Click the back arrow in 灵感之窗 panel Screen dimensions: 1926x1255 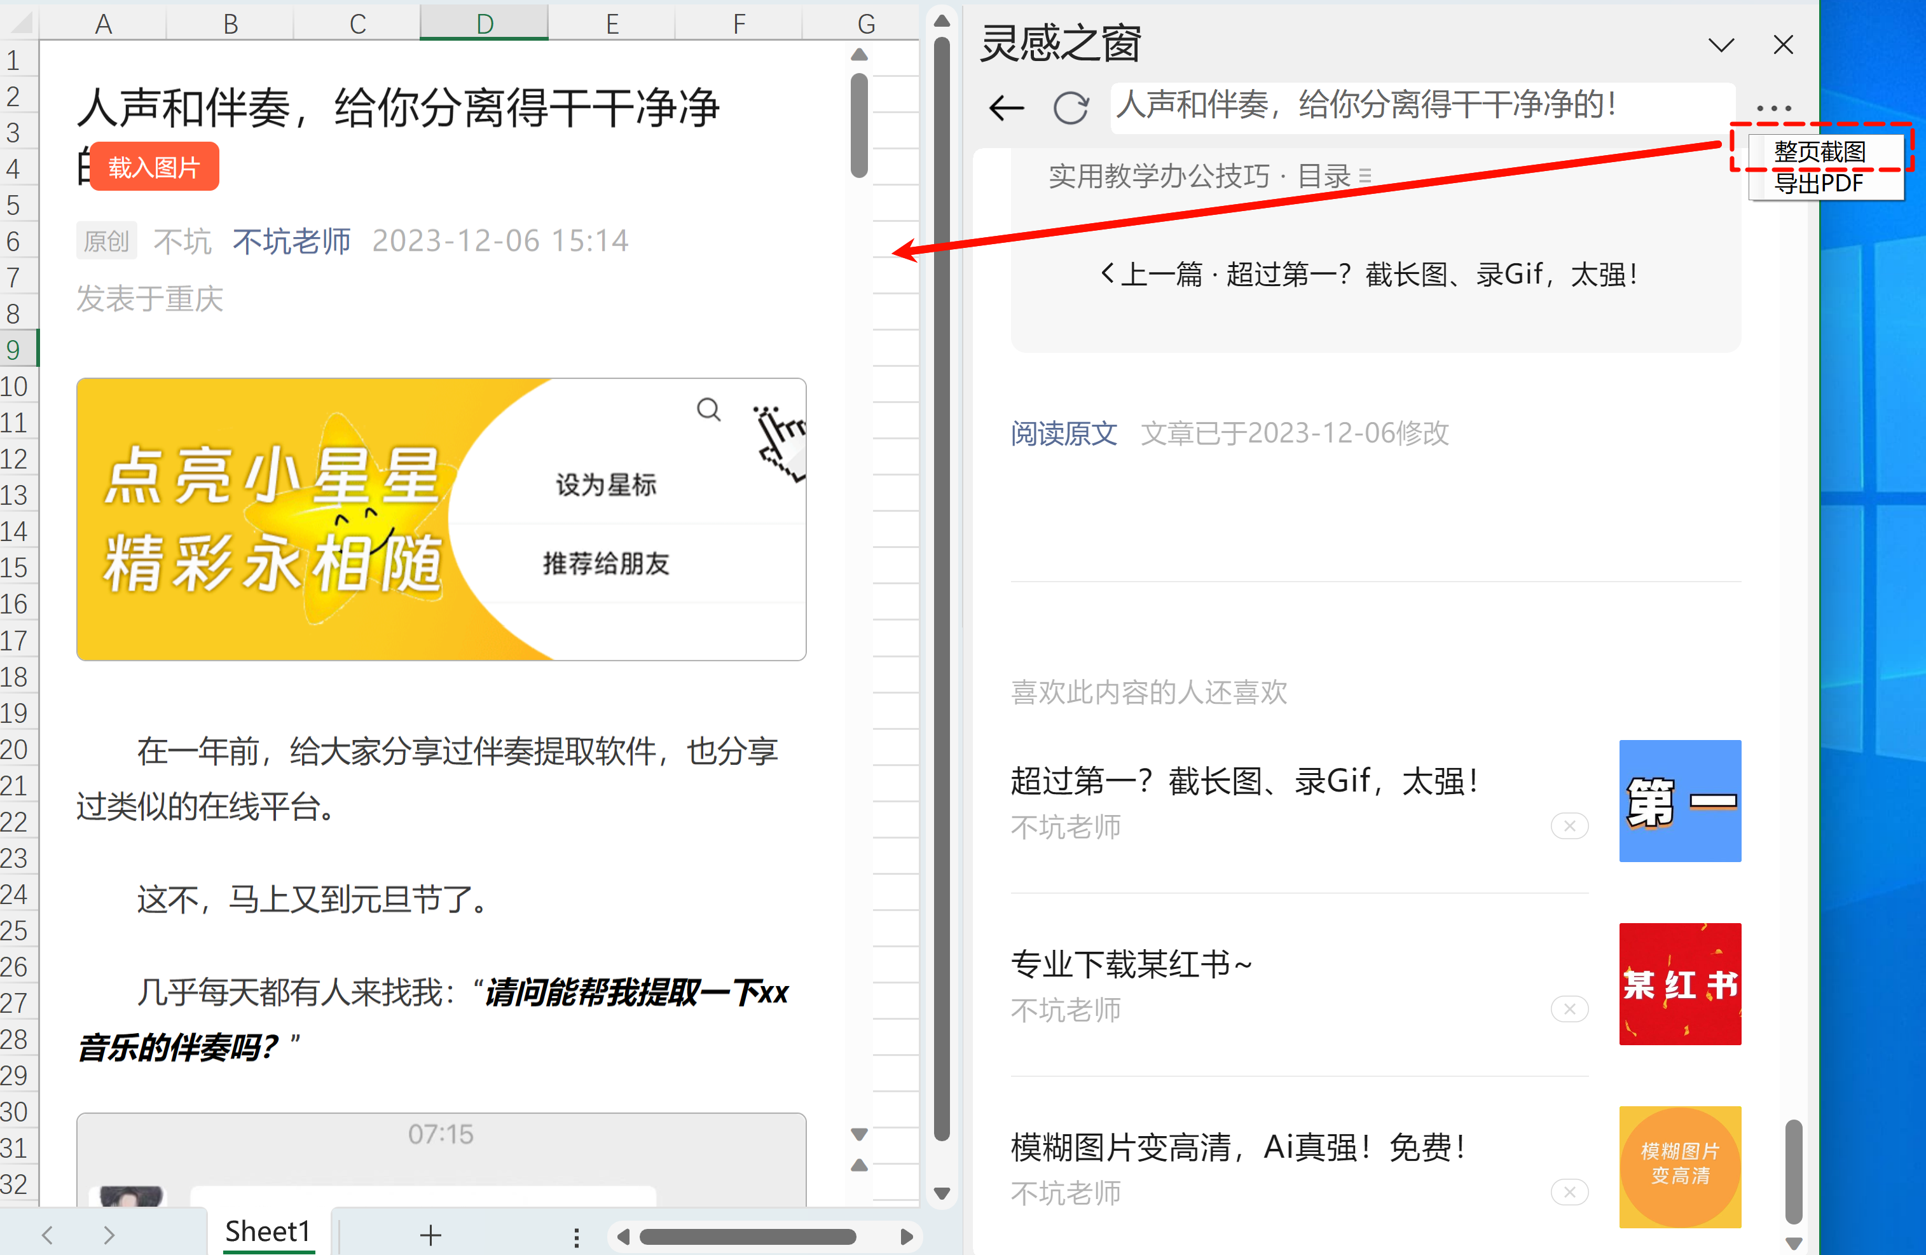pos(1007,107)
